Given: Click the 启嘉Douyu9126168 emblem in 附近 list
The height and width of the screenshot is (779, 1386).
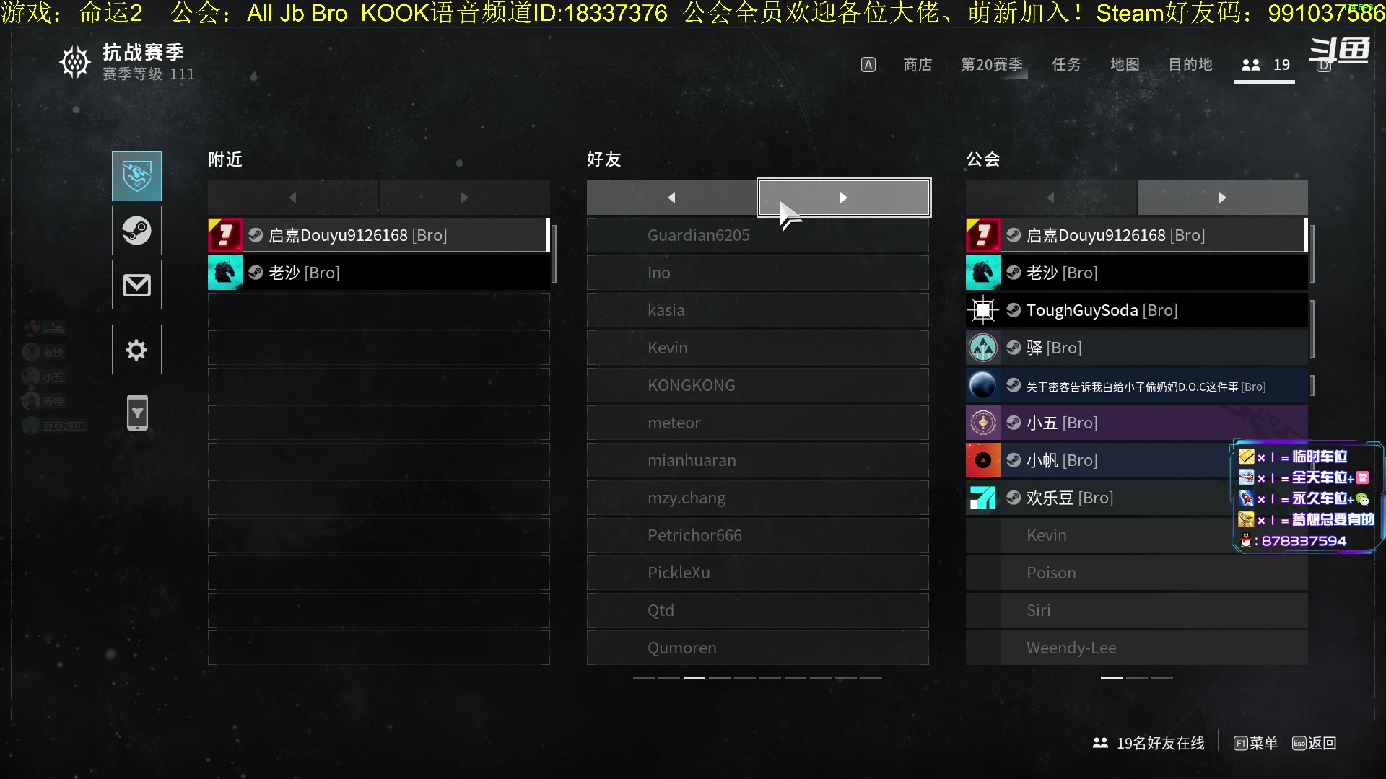Looking at the screenshot, I should coord(225,235).
